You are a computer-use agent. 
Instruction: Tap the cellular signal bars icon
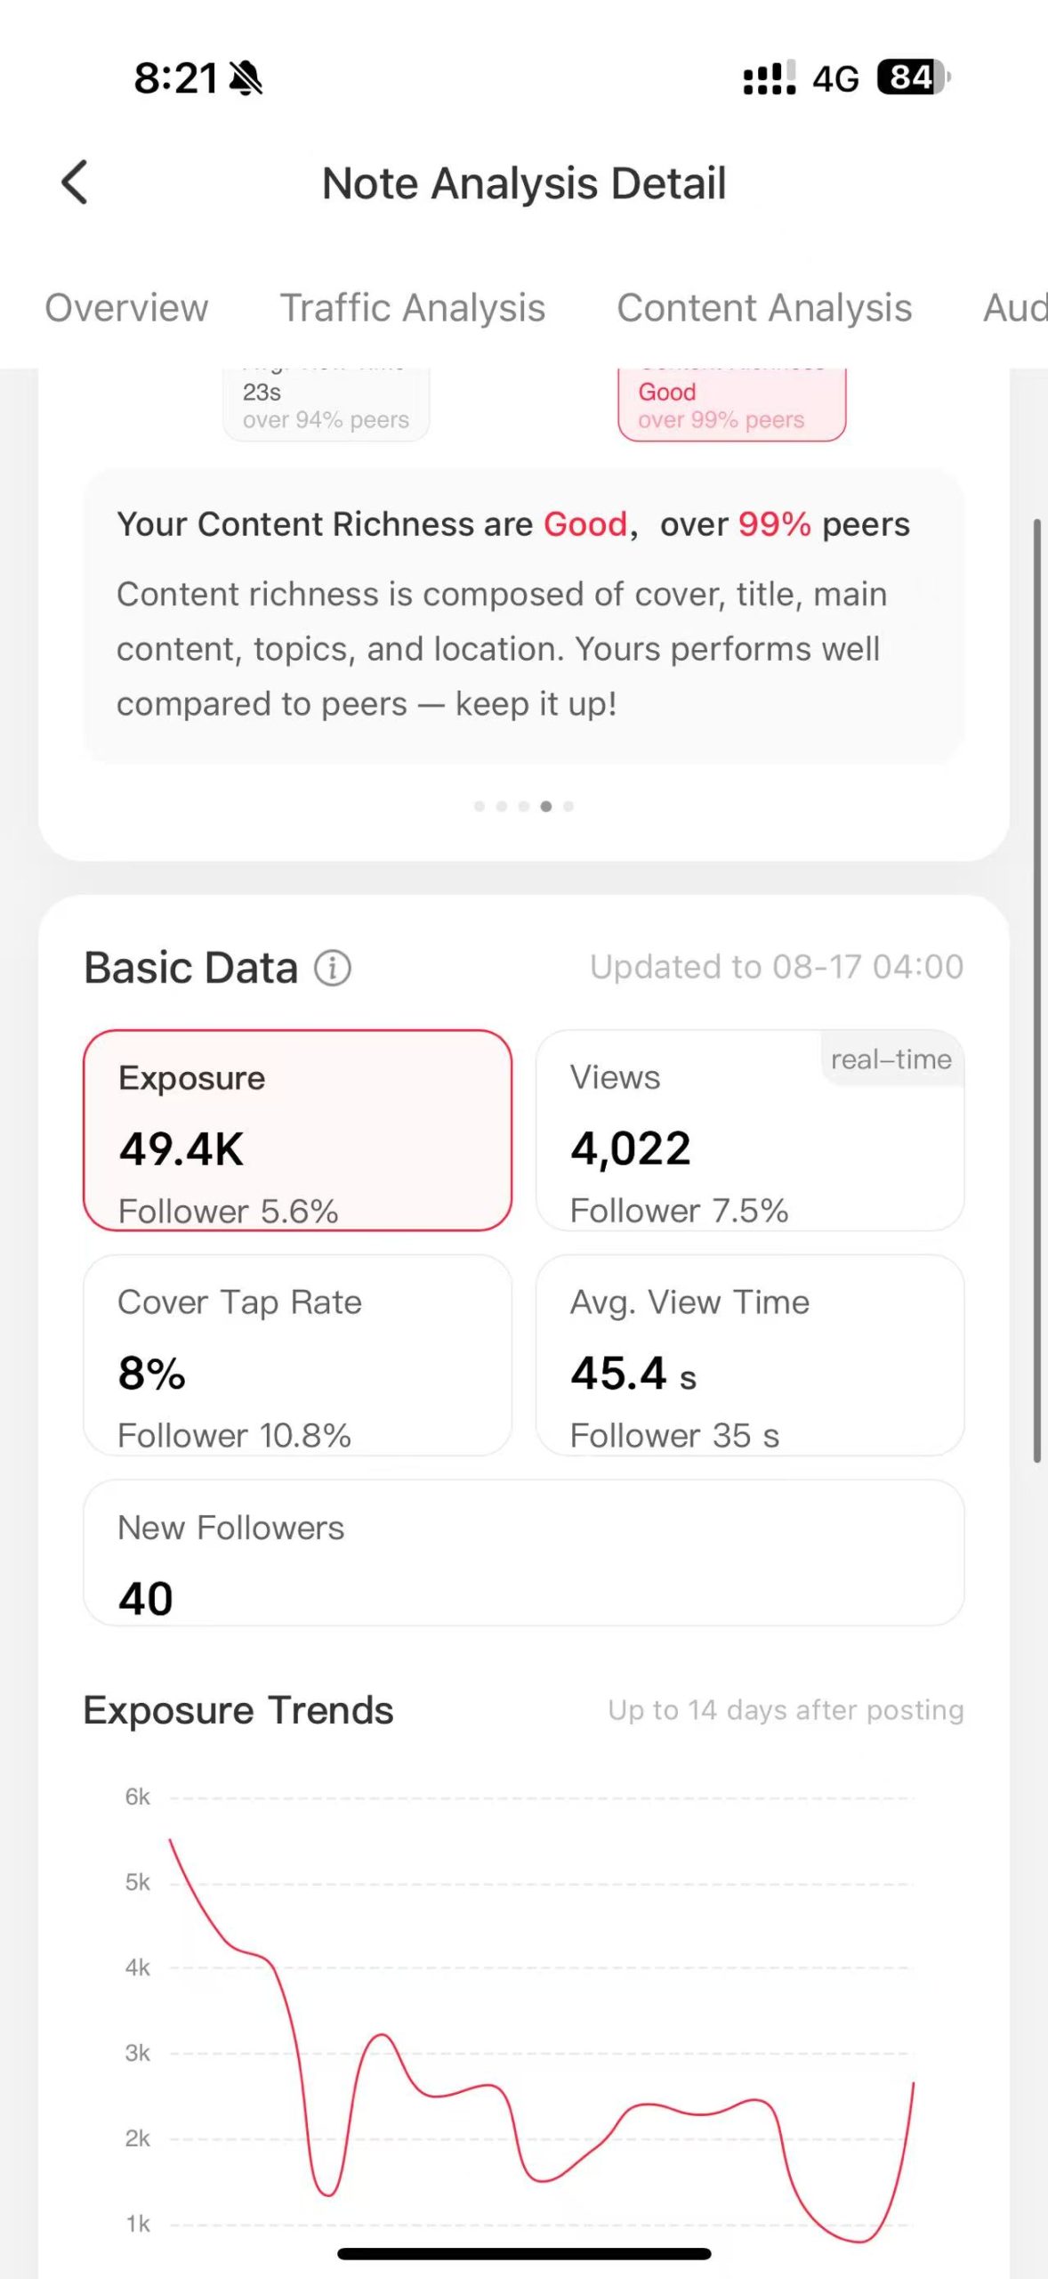pyautogui.click(x=769, y=78)
